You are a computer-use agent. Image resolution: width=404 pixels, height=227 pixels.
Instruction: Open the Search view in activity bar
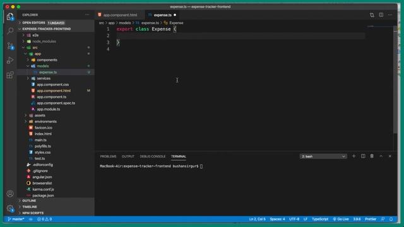click(10, 31)
